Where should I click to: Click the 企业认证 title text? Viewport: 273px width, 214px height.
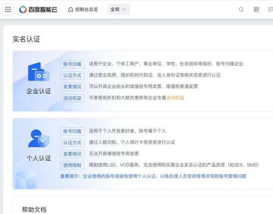click(x=39, y=91)
